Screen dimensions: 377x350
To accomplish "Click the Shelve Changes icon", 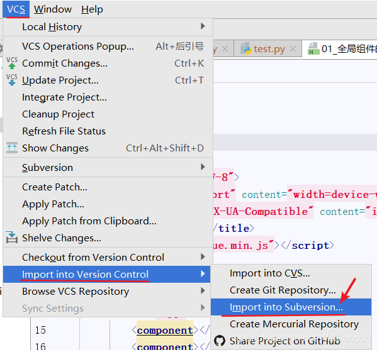I will tap(12, 238).
